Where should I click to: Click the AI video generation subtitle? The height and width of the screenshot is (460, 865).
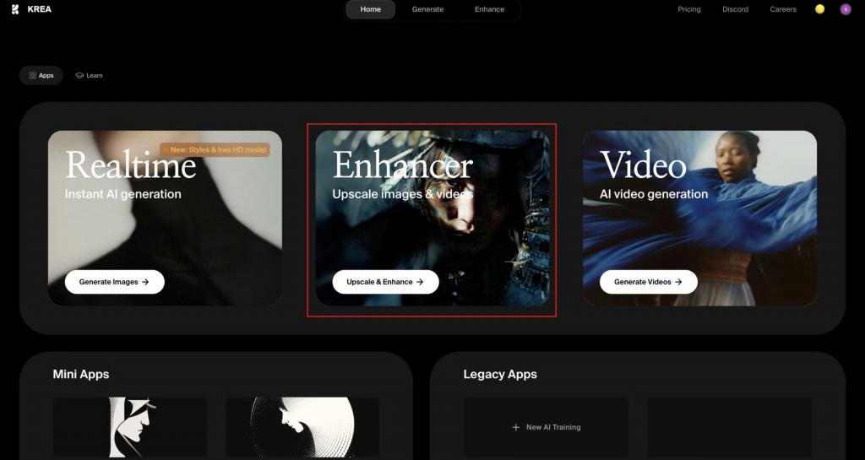pos(654,194)
